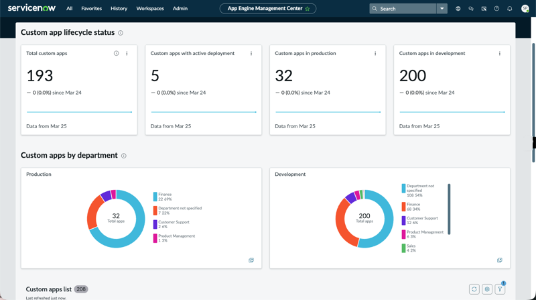
Task: Click Department not specified swatch in Production legend
Action: (155, 210)
